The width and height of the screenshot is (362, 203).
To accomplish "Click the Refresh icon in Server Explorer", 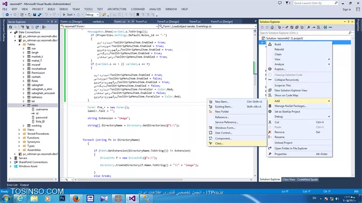I will (11, 27).
